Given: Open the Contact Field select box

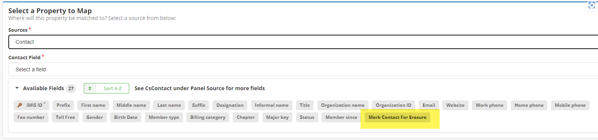Looking at the screenshot, I should point(303,69).
